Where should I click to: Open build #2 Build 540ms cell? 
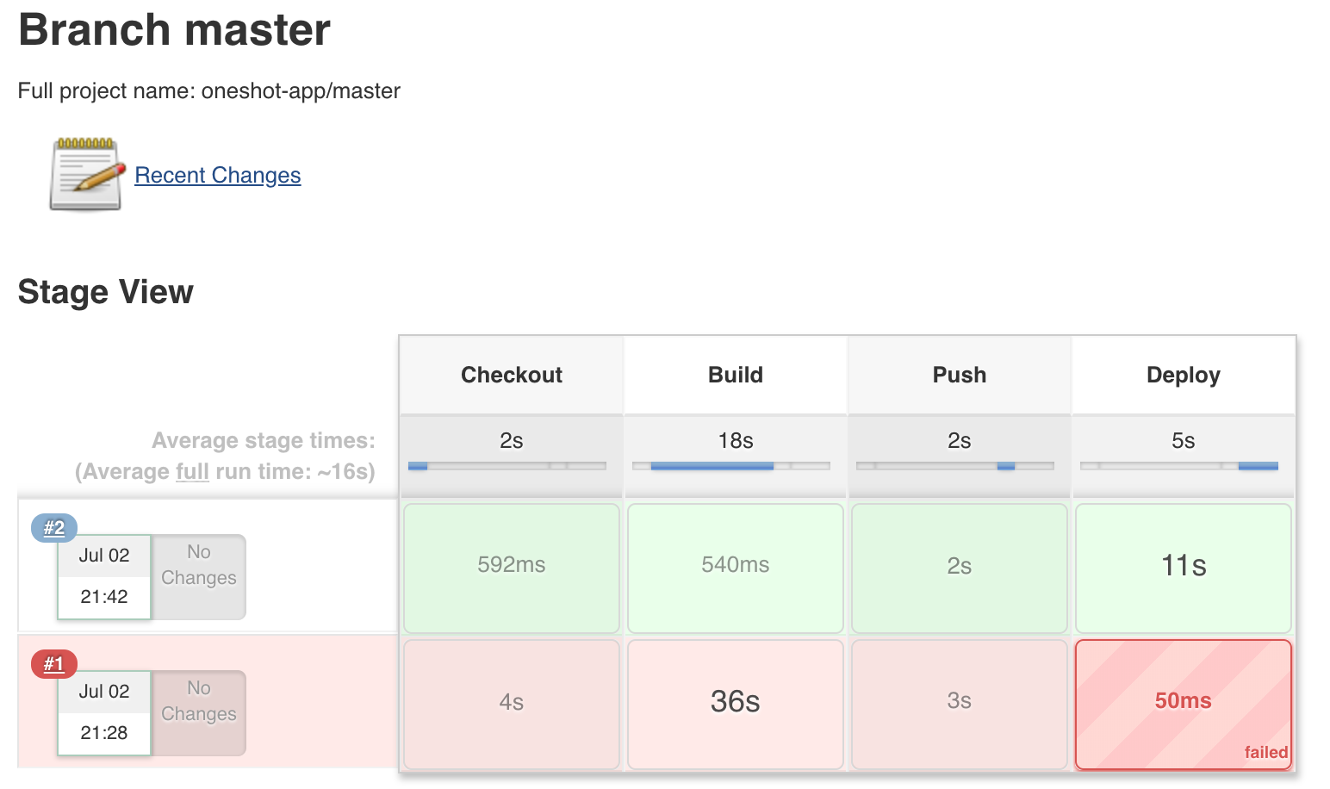click(736, 568)
